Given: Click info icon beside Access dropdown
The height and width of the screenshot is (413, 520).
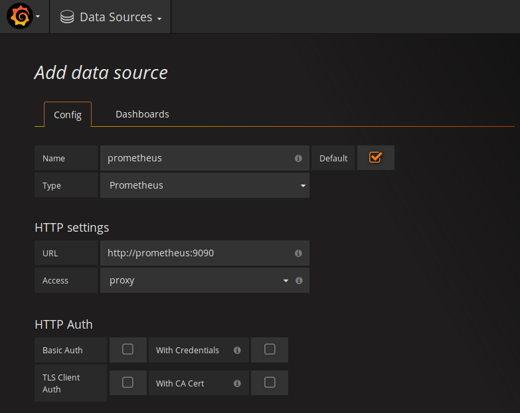Looking at the screenshot, I should [x=299, y=280].
